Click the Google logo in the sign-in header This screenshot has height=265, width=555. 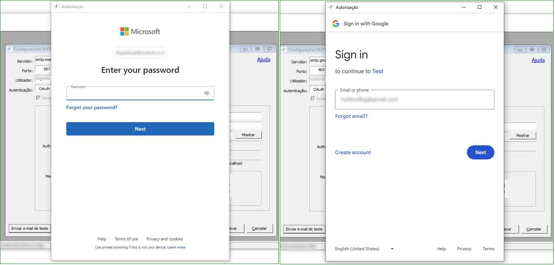click(x=336, y=24)
